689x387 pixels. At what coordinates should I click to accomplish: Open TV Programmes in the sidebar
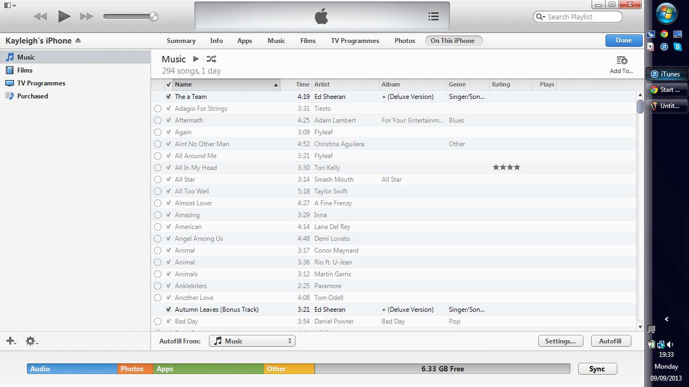[x=75, y=83]
